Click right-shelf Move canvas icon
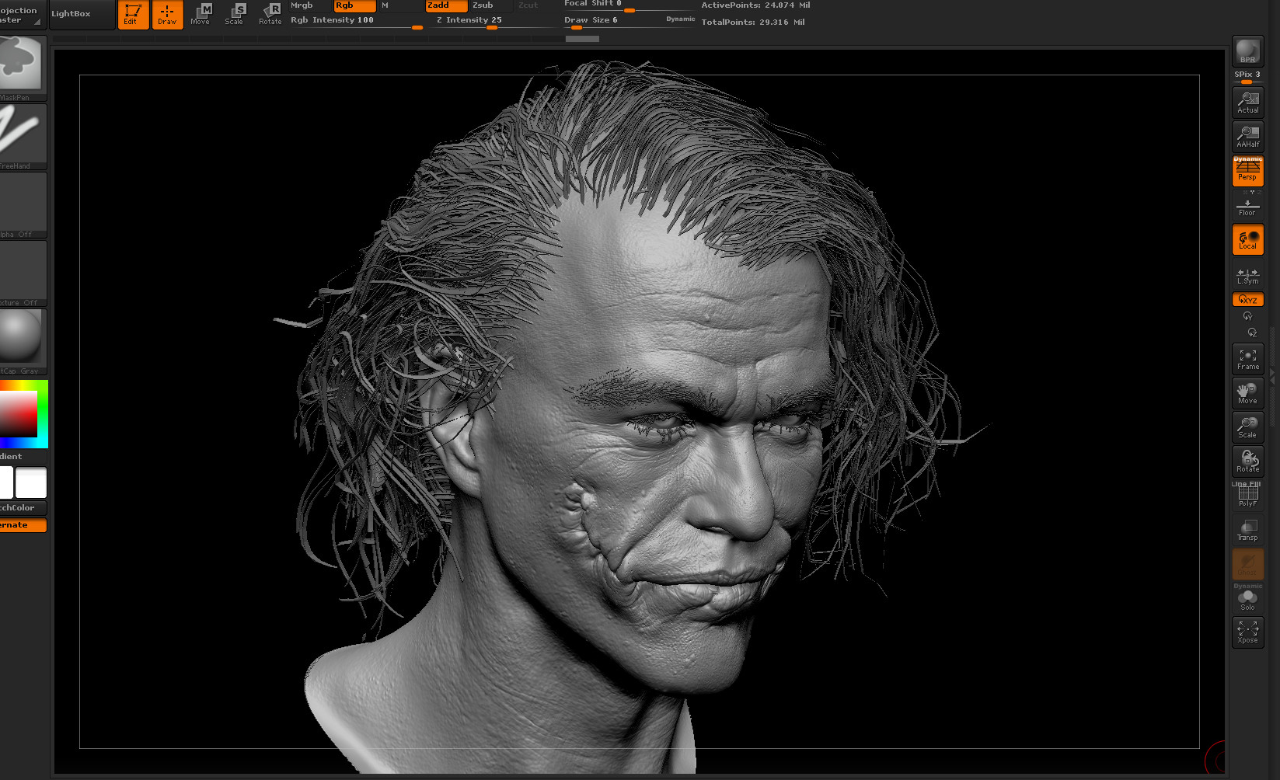1280x780 pixels. click(1247, 393)
